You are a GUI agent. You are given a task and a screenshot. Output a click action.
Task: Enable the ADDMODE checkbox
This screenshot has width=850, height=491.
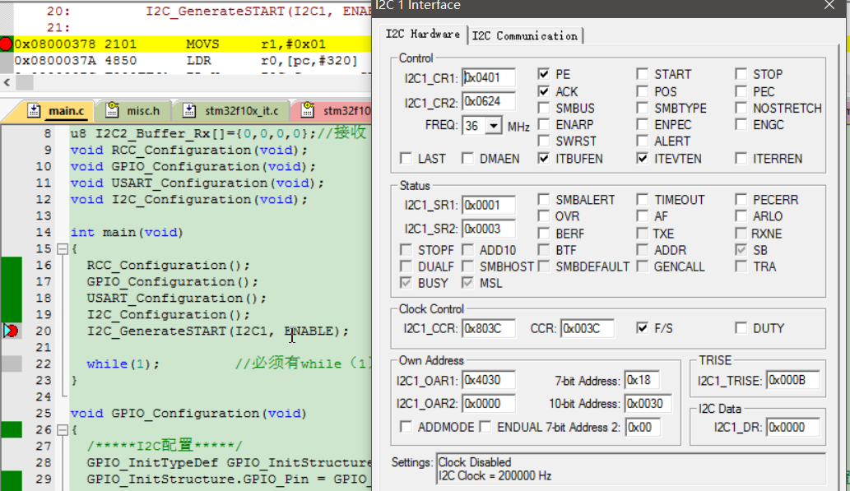pos(406,427)
